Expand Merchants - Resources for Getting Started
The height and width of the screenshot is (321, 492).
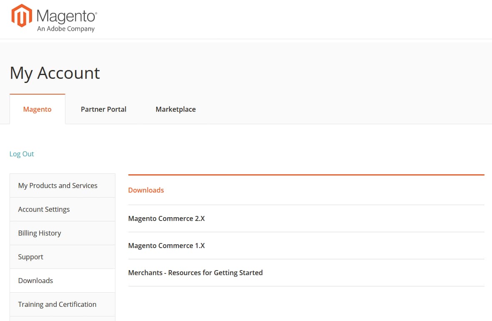195,272
